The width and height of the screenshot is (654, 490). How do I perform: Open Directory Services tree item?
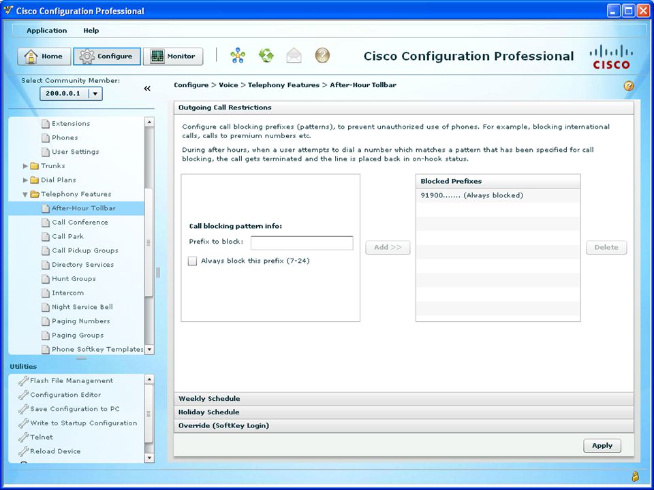coord(82,265)
